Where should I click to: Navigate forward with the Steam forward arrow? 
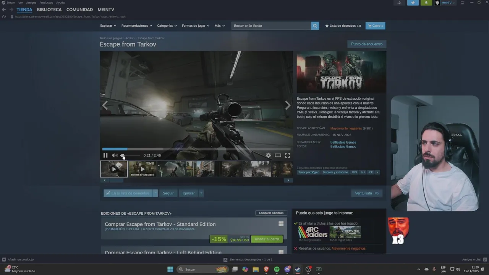[x=11, y=10]
